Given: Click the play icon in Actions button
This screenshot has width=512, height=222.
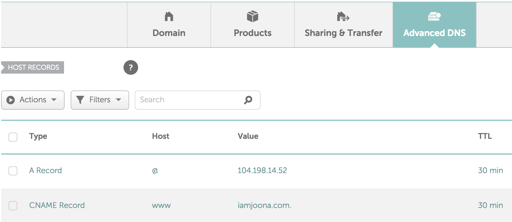Looking at the screenshot, I should [x=11, y=100].
